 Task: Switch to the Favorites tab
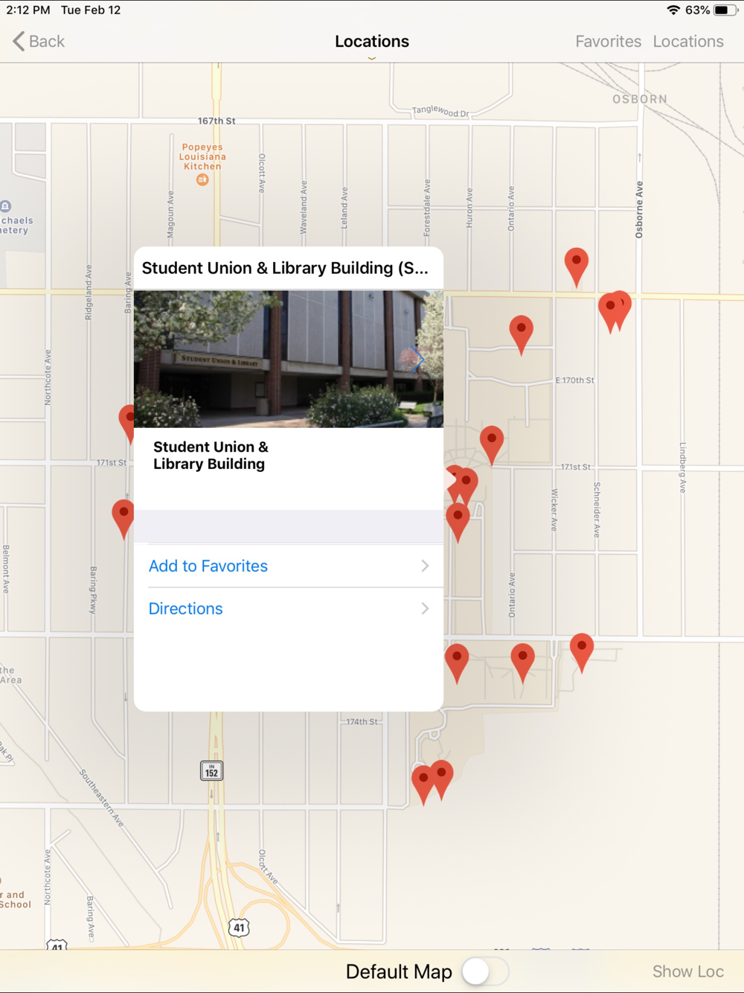[x=608, y=41]
